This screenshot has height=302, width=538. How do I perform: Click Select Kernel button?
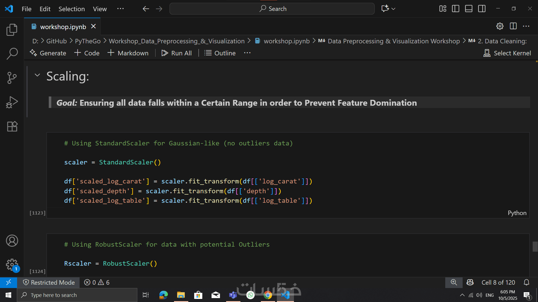[x=507, y=53]
